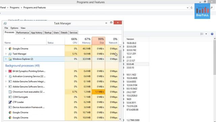Sort processes by the Name column header
The height and width of the screenshot is (122, 216).
tap(25, 41)
